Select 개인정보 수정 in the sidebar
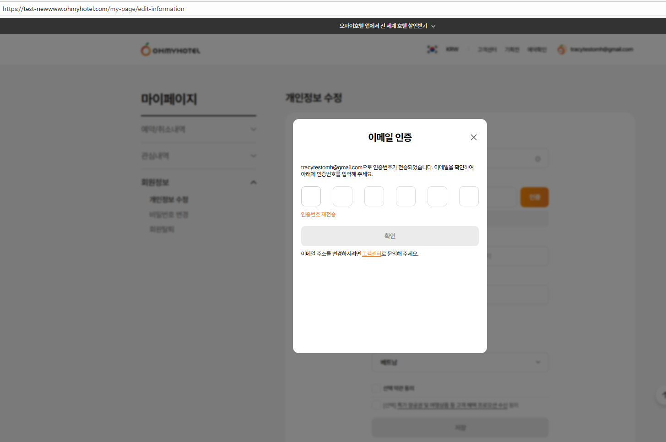Image resolution: width=666 pixels, height=442 pixels. [169, 200]
